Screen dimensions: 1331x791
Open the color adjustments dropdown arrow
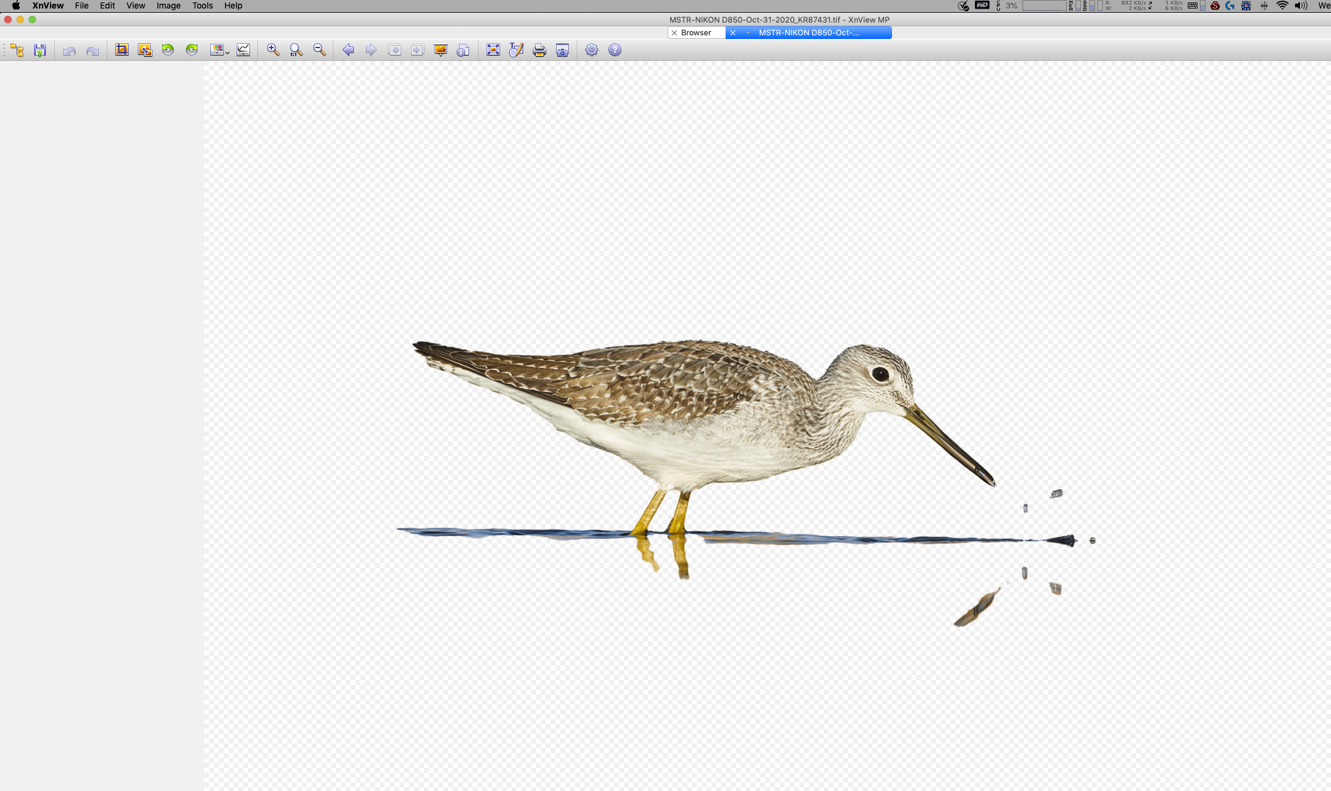(227, 53)
